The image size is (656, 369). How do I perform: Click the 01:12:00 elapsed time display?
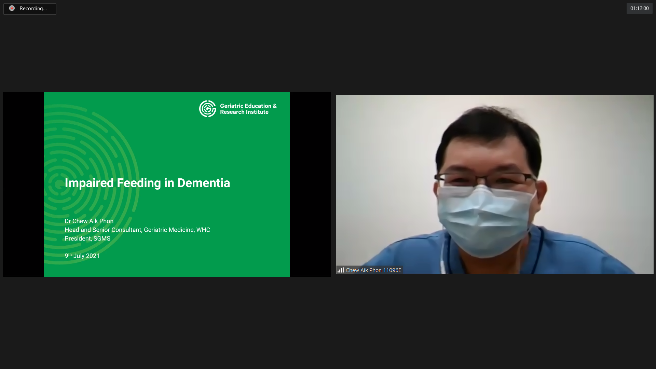[639, 8]
